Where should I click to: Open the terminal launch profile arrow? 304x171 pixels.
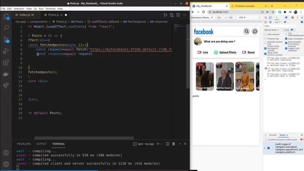[x=162, y=144]
